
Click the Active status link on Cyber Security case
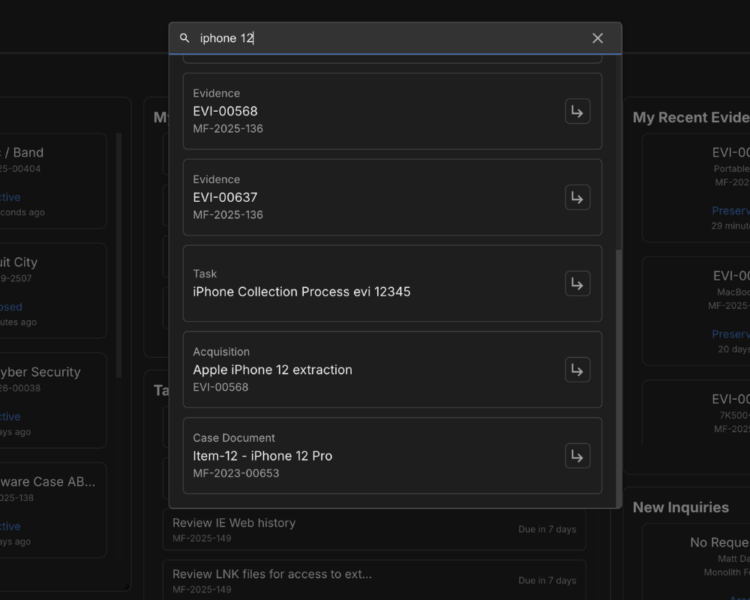(x=6, y=416)
